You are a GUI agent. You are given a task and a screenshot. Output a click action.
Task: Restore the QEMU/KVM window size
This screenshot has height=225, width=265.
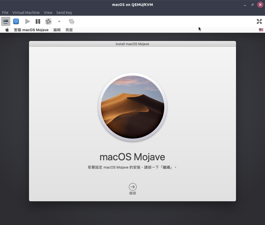253,5
